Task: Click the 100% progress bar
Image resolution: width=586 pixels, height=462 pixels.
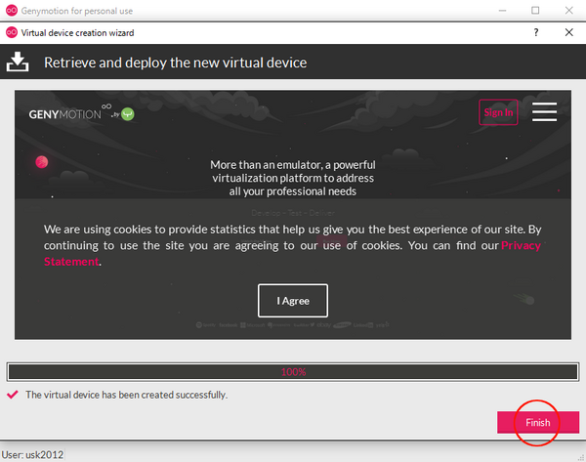Action: (293, 371)
